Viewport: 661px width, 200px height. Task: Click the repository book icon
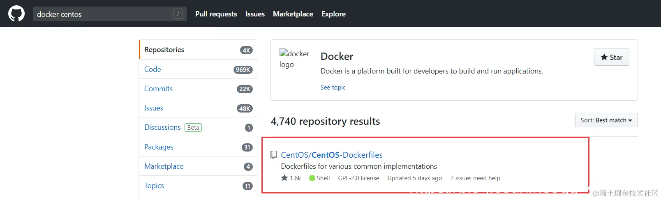(273, 155)
